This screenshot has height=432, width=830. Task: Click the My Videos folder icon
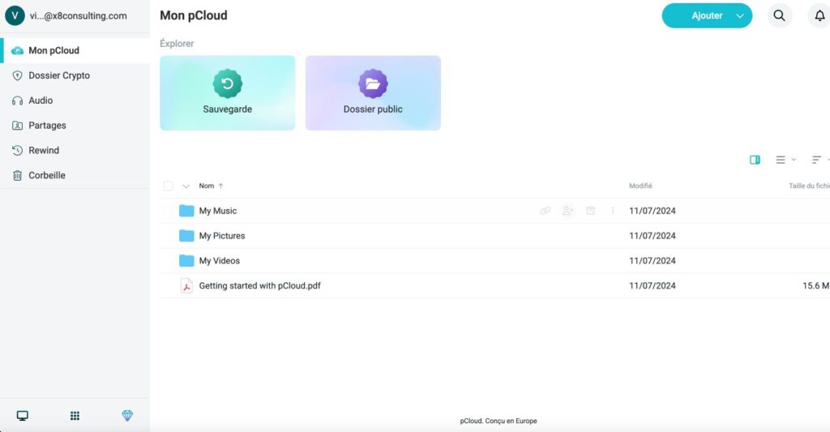click(186, 260)
